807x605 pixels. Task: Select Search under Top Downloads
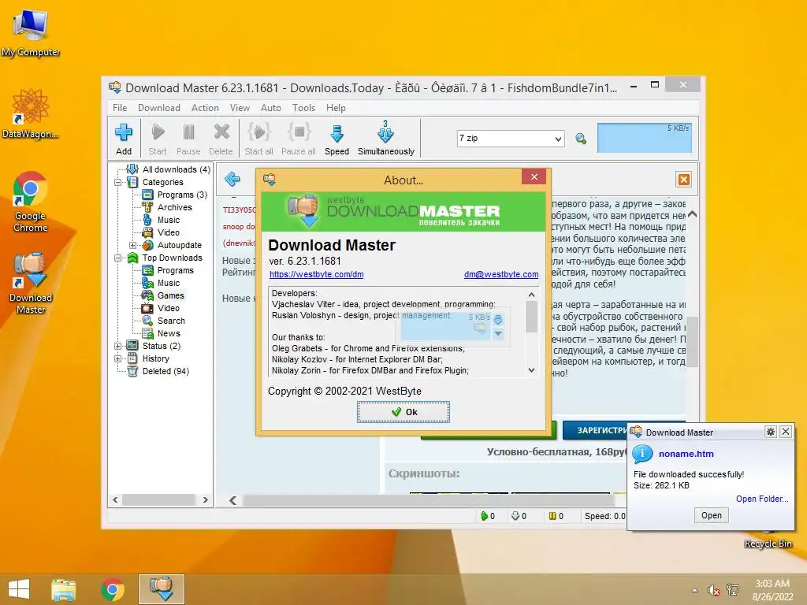171,321
